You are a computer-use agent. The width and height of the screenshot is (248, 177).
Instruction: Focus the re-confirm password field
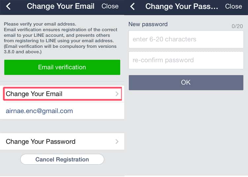pyautogui.click(x=186, y=60)
